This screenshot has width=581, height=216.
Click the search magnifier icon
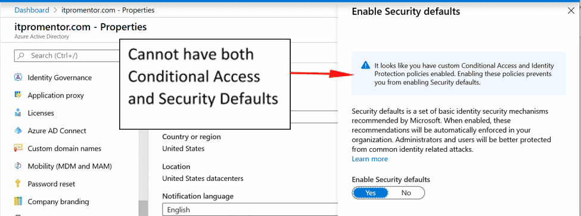pos(21,56)
